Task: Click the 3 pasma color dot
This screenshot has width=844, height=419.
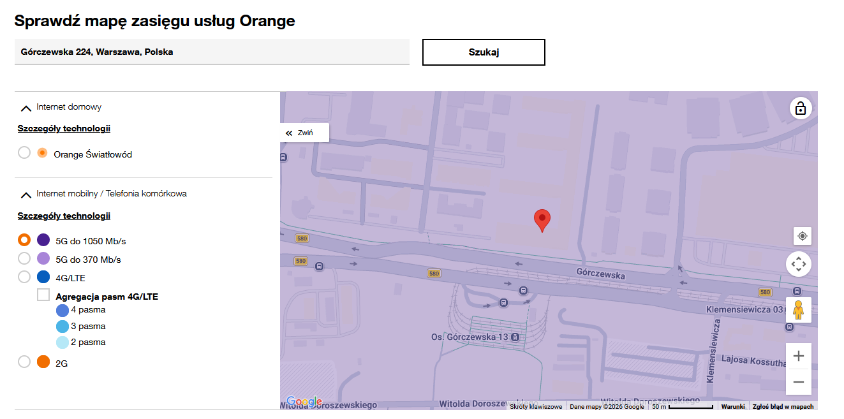Action: (63, 327)
